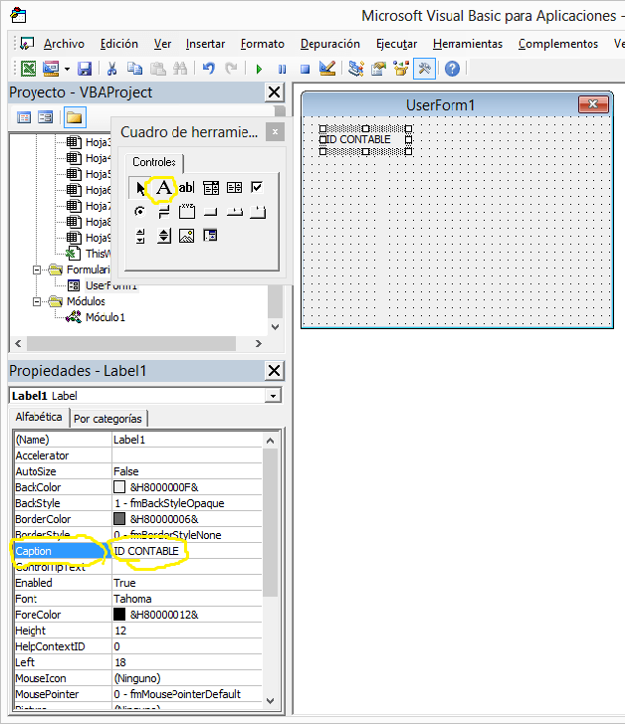Viewport: 626px width, 724px height.
Task: Click the Undo arrow in the toolbar
Action: click(208, 69)
